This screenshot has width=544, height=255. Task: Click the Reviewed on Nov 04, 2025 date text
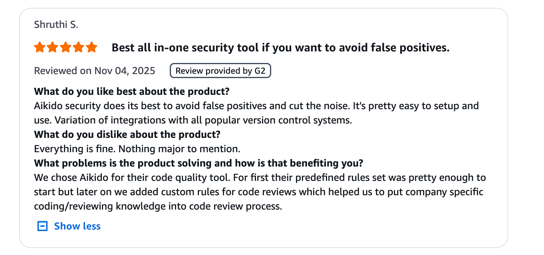(95, 71)
